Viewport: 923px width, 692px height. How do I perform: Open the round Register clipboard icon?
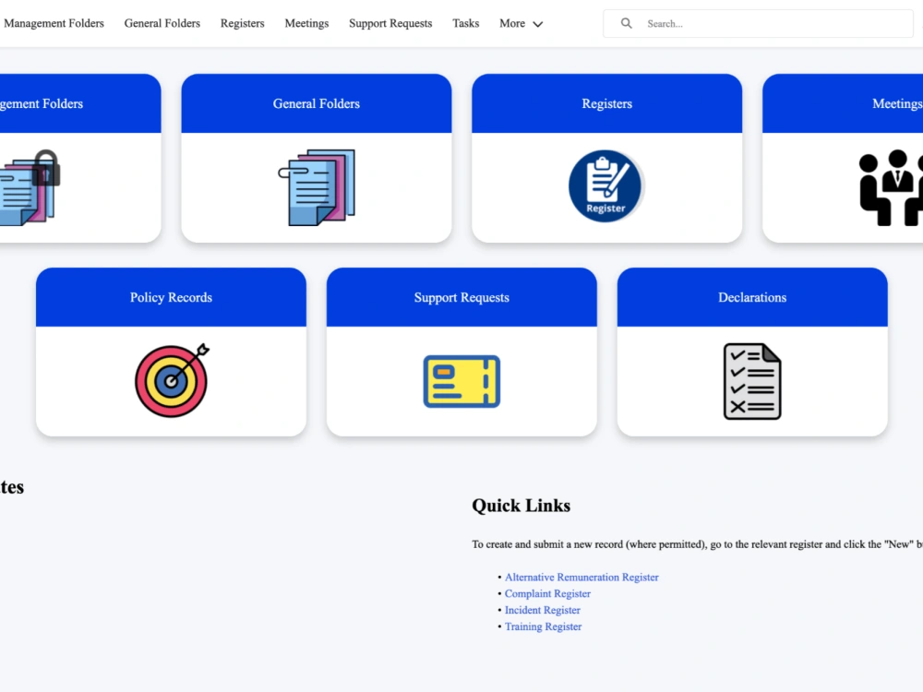pyautogui.click(x=605, y=186)
